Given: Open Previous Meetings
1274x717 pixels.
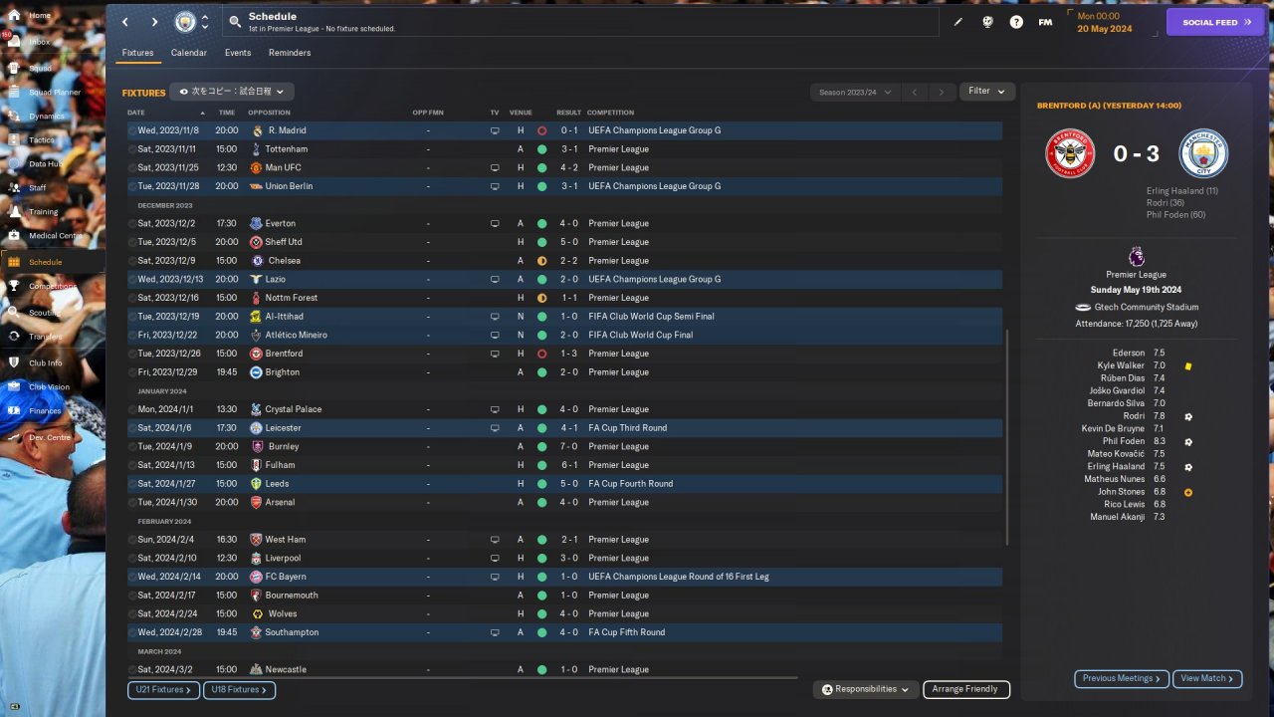Looking at the screenshot, I should coord(1122,678).
